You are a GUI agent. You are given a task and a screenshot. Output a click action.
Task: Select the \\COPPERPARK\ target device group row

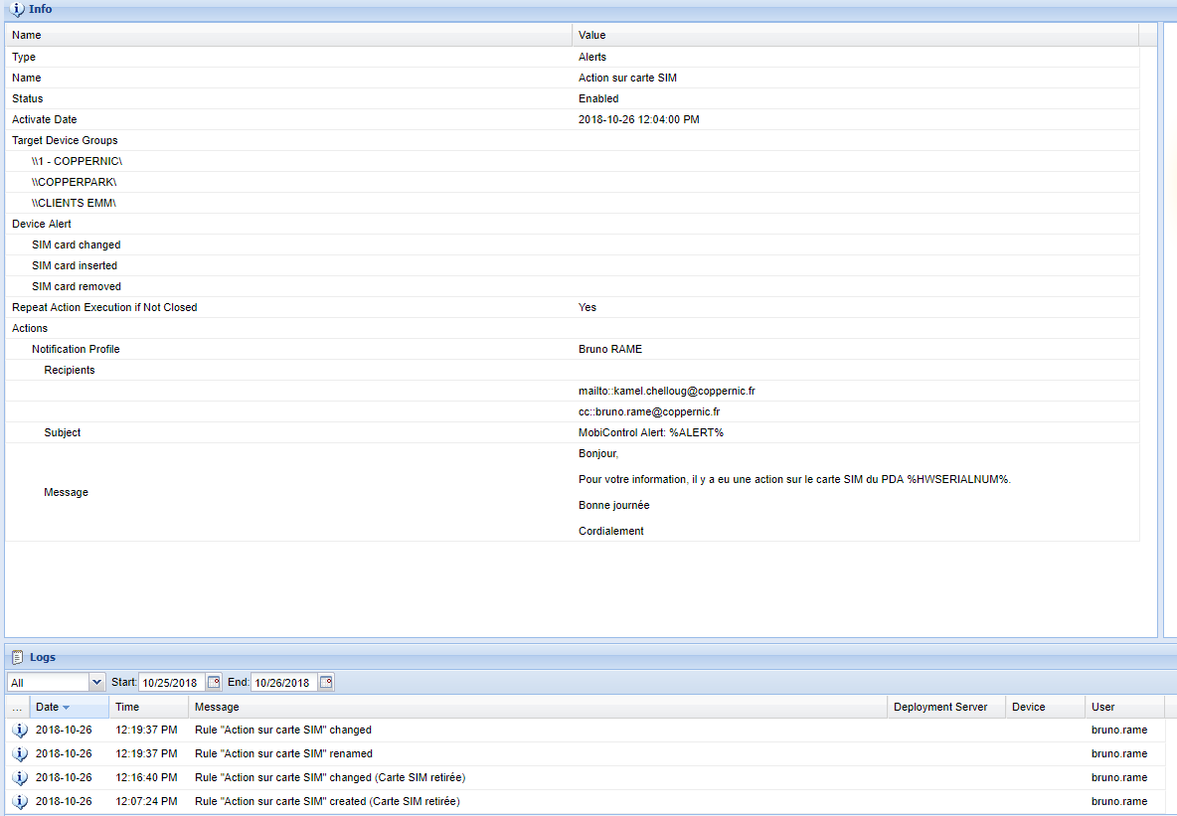point(74,182)
